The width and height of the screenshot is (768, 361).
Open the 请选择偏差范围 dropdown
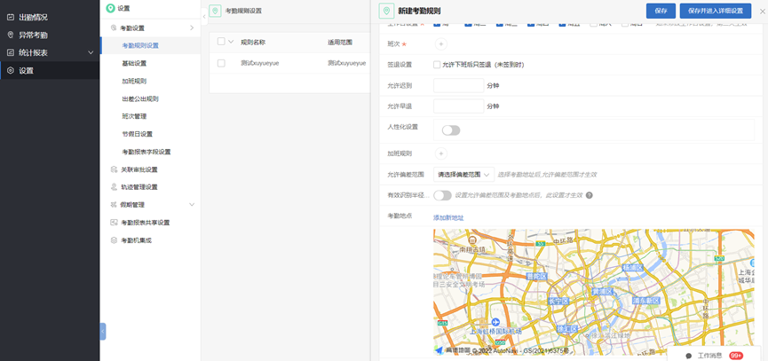[x=463, y=174]
